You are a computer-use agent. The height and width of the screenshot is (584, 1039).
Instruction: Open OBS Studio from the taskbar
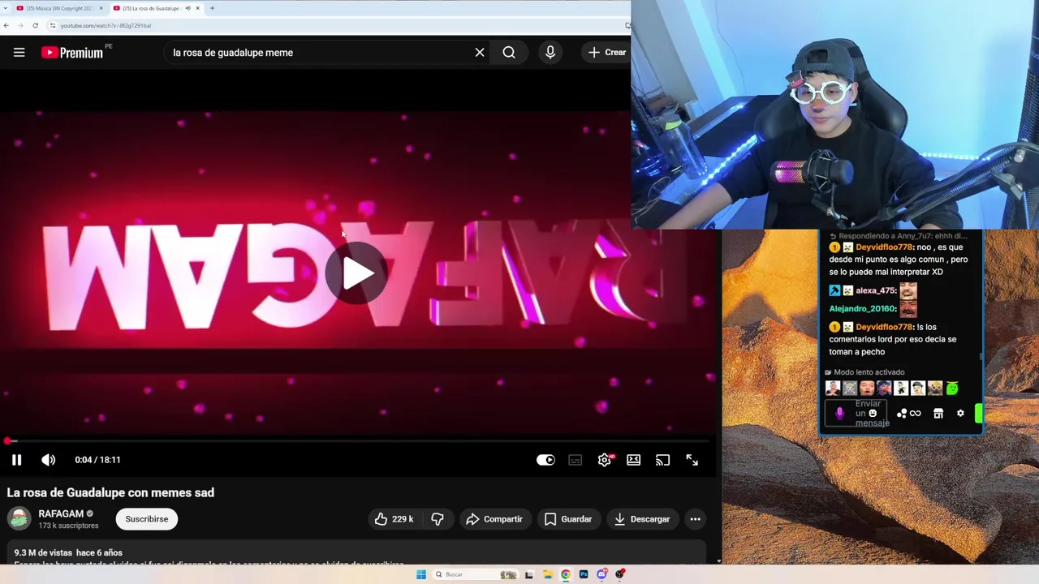click(x=620, y=574)
